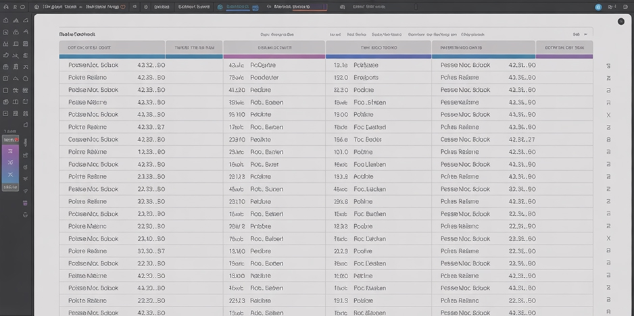
Task: Select the '42.33..27' value in the first column
Action: [151, 127]
